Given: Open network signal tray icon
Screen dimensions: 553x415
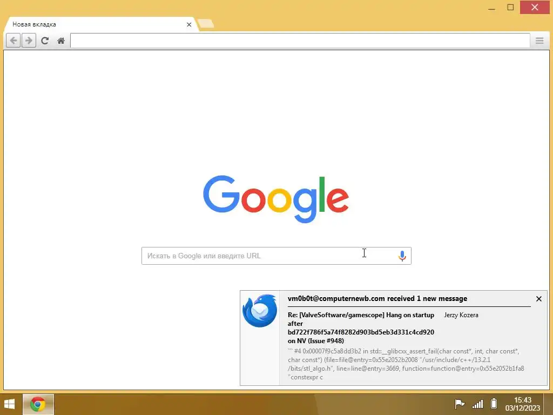Looking at the screenshot, I should (x=477, y=404).
